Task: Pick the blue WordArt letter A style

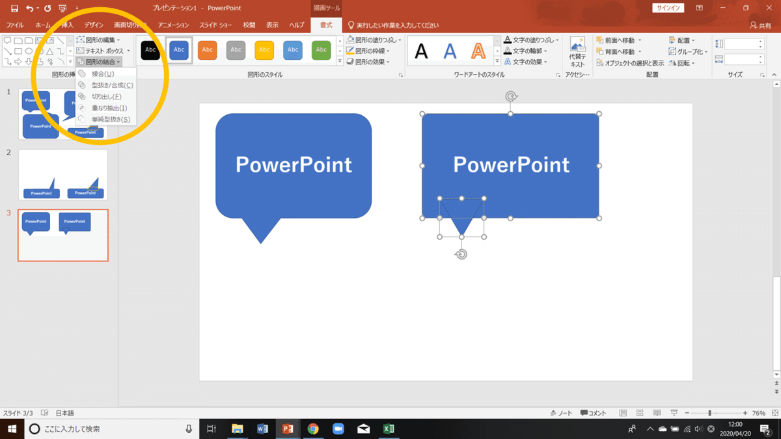Action: (x=450, y=51)
